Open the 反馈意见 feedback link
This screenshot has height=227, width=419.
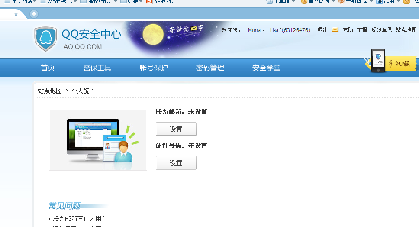pyautogui.click(x=382, y=30)
